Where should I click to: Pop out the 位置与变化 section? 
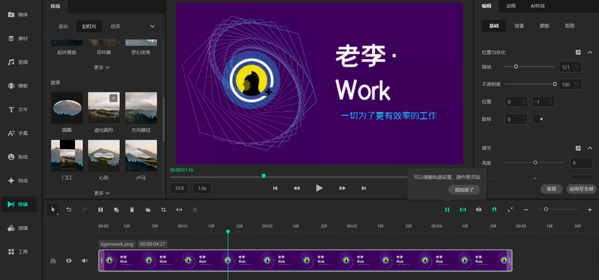(x=578, y=52)
